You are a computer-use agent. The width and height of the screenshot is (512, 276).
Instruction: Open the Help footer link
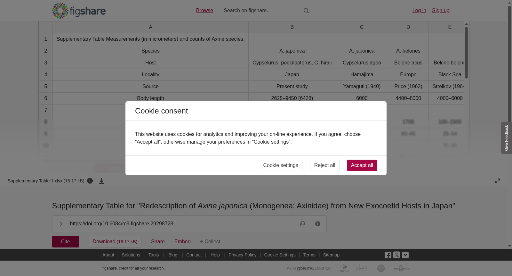coord(215,255)
